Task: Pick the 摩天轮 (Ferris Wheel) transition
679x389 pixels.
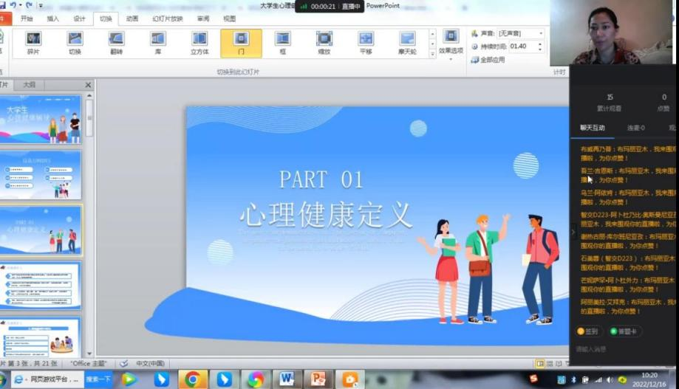Action: click(407, 43)
